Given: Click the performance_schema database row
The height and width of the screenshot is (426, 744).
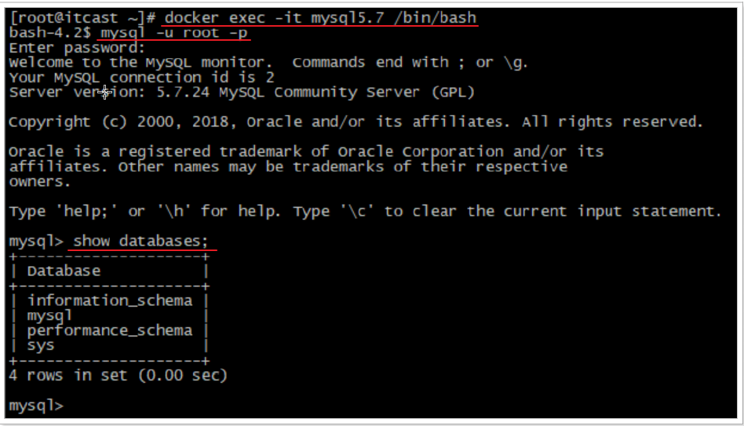Looking at the screenshot, I should (109, 330).
